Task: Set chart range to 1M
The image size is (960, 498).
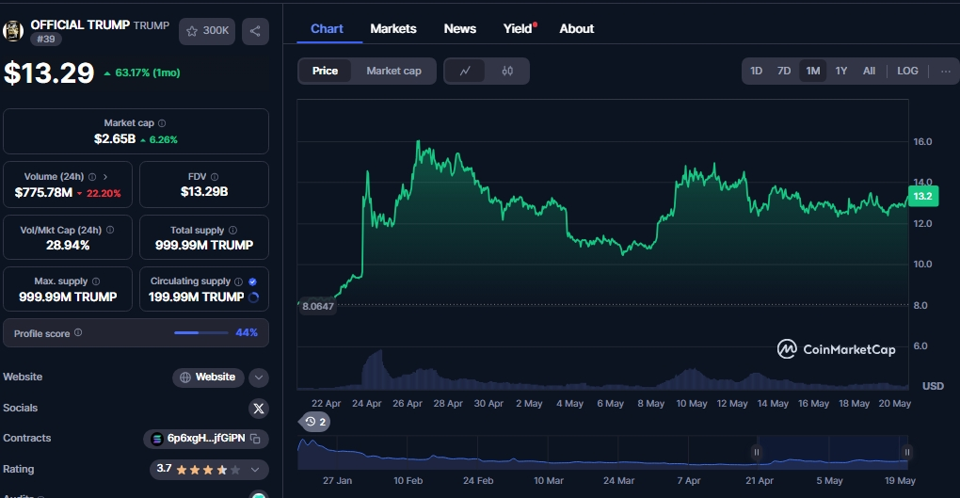Action: 813,71
